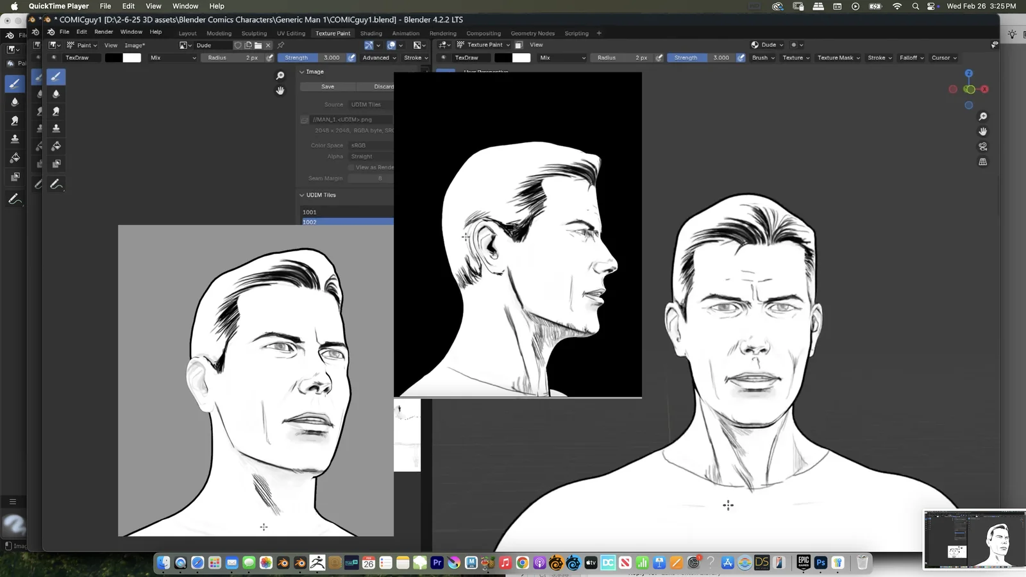Select the Annotate tool in image editor toolbar
1026x577 pixels.
tap(56, 185)
